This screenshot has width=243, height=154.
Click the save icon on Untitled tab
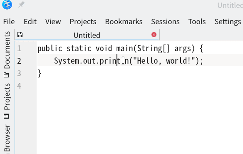coord(20,35)
